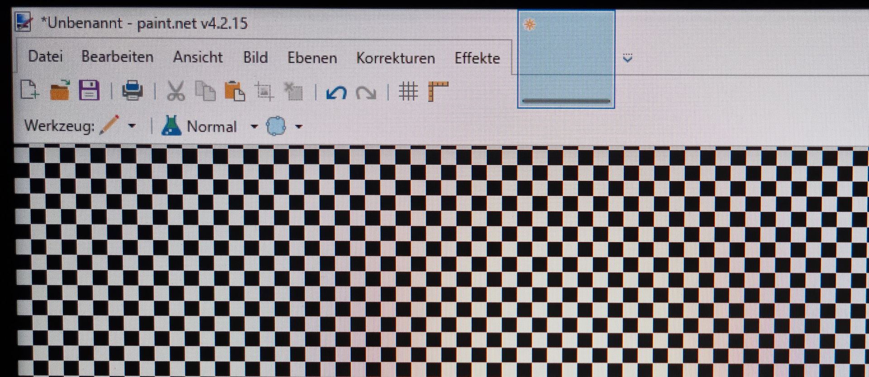Expand the image list chevron
Image resolution: width=869 pixels, height=377 pixels.
coord(627,58)
